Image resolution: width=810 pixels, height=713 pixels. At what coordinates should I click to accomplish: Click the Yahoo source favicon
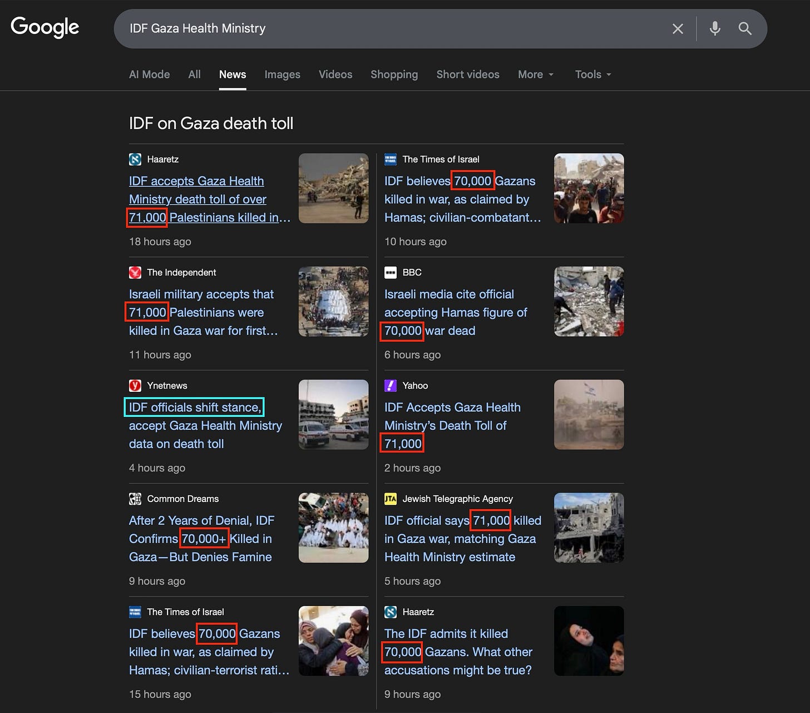tap(391, 386)
